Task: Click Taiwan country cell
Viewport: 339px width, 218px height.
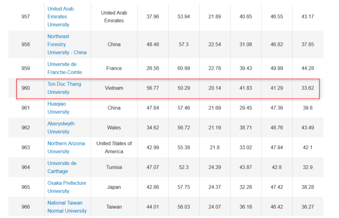Action: pos(114,207)
